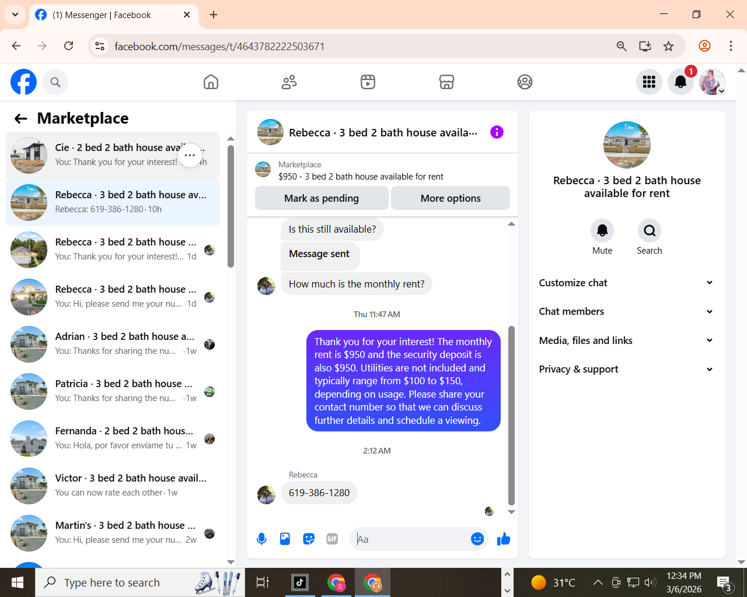This screenshot has width=747, height=597.
Task: Open Rebecca conversation showing 619-386-1280
Action: [x=113, y=202]
